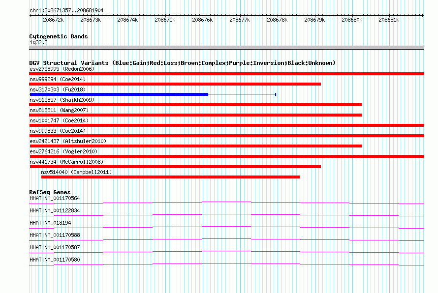
Task: Open the esv2421437 (Altshuler2010) variant label
Action: [x=68, y=141]
